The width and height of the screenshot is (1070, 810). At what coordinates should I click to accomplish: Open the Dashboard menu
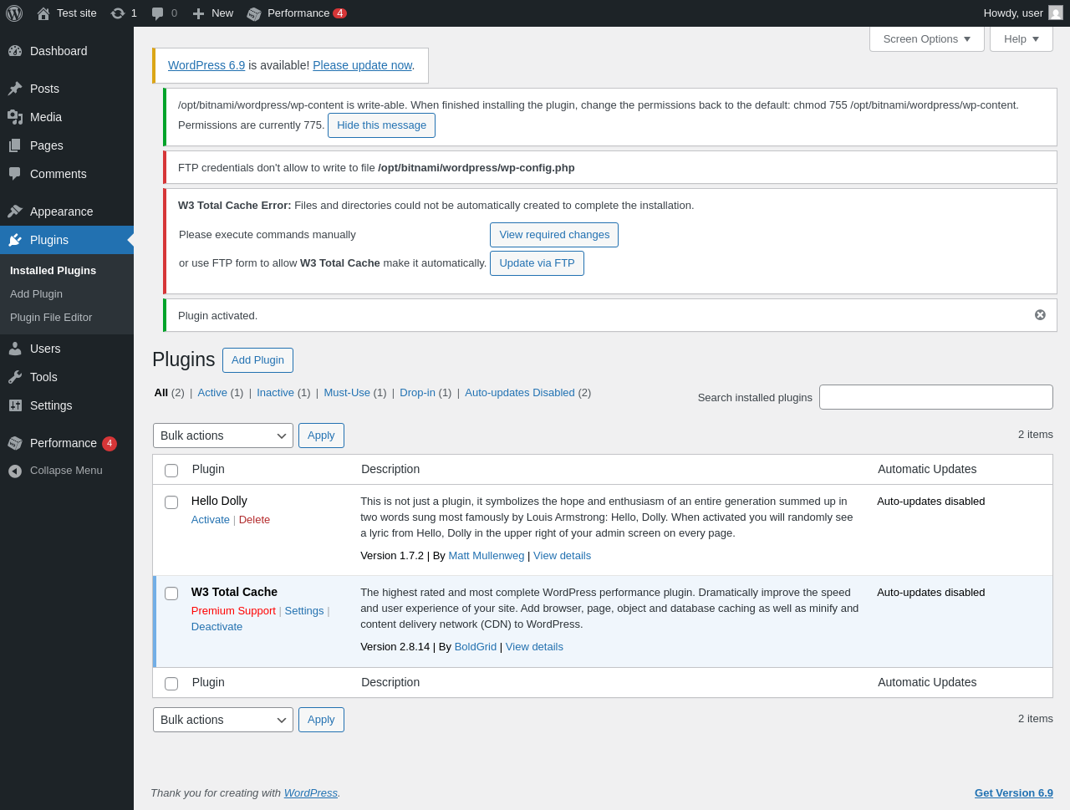(67, 51)
